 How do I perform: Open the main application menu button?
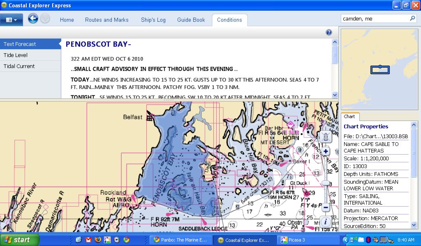[x=11, y=20]
